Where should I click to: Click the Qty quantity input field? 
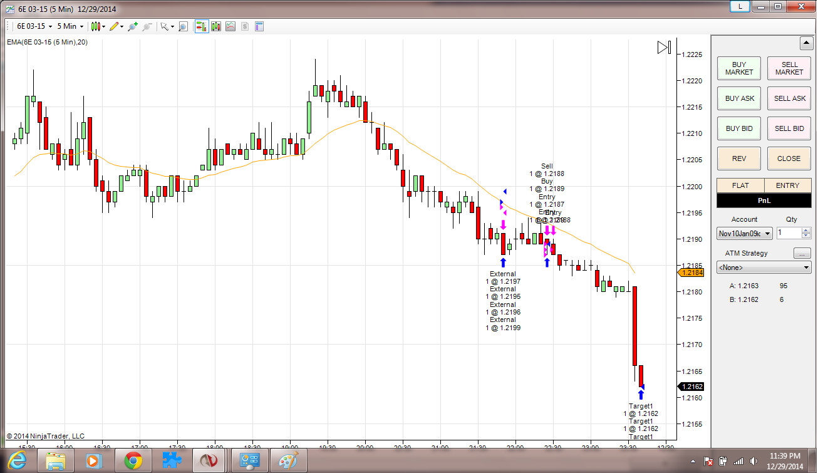click(x=789, y=233)
